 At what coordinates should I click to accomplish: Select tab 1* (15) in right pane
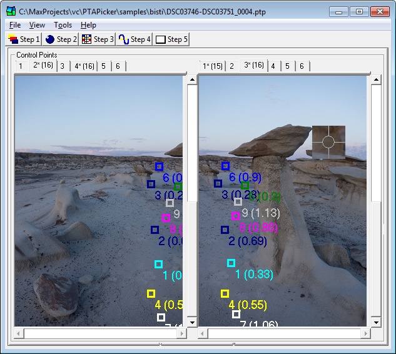point(213,66)
